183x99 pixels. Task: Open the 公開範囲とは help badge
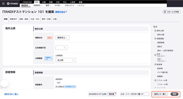[x=48, y=58]
